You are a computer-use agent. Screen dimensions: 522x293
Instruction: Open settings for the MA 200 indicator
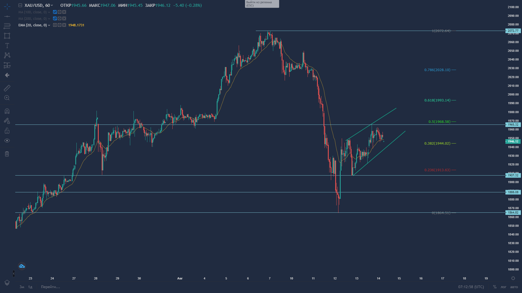click(60, 18)
